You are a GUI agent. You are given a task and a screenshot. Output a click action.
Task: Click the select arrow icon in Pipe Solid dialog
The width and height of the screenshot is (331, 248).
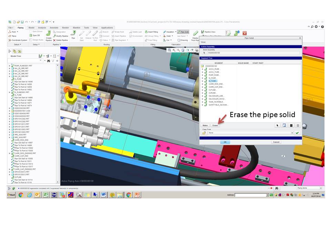point(277,125)
